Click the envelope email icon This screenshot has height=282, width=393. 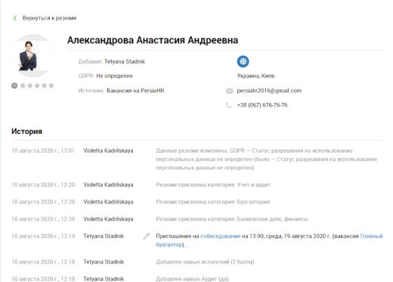point(229,91)
